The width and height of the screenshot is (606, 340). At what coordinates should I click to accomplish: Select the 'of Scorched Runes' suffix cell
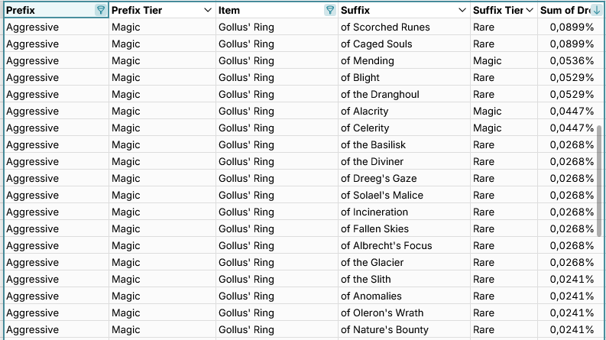tap(403, 27)
